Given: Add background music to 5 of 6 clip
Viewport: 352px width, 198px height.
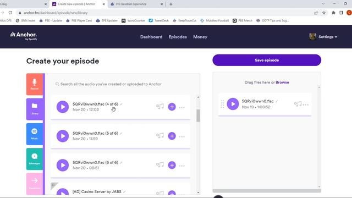Looking at the screenshot, I should click(x=160, y=136).
